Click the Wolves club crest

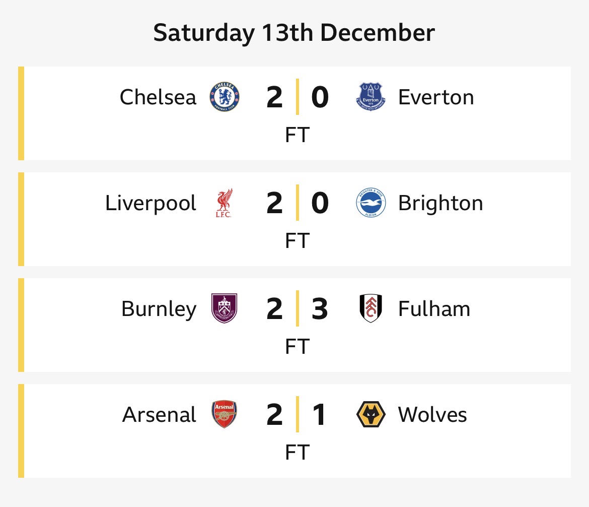371,415
